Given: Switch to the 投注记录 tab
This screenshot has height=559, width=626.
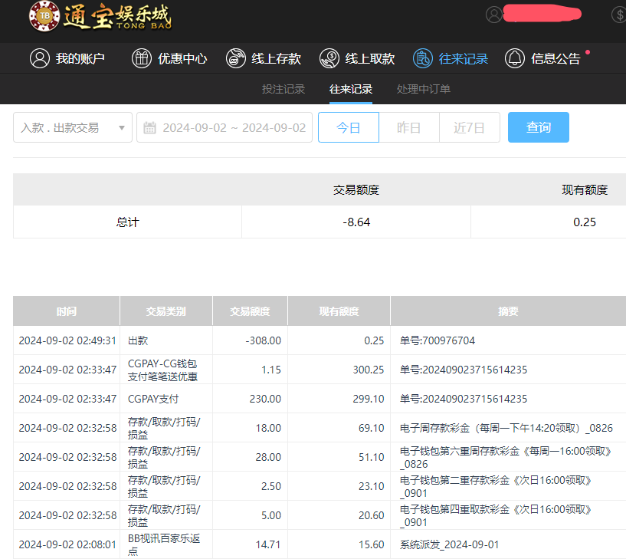Looking at the screenshot, I should pos(284,89).
